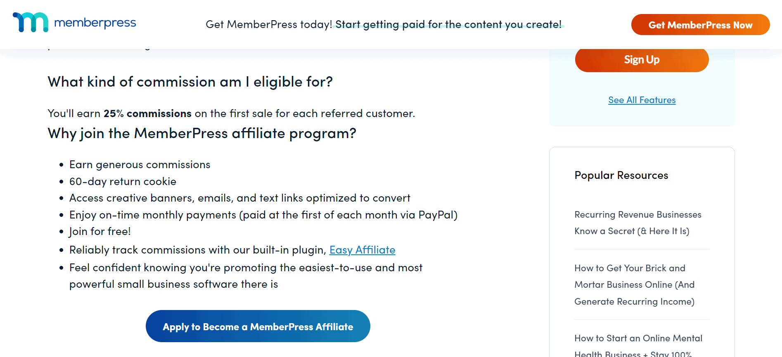This screenshot has height=357, width=782.
Task: Hit the orange Sign Up button
Action: (642, 60)
